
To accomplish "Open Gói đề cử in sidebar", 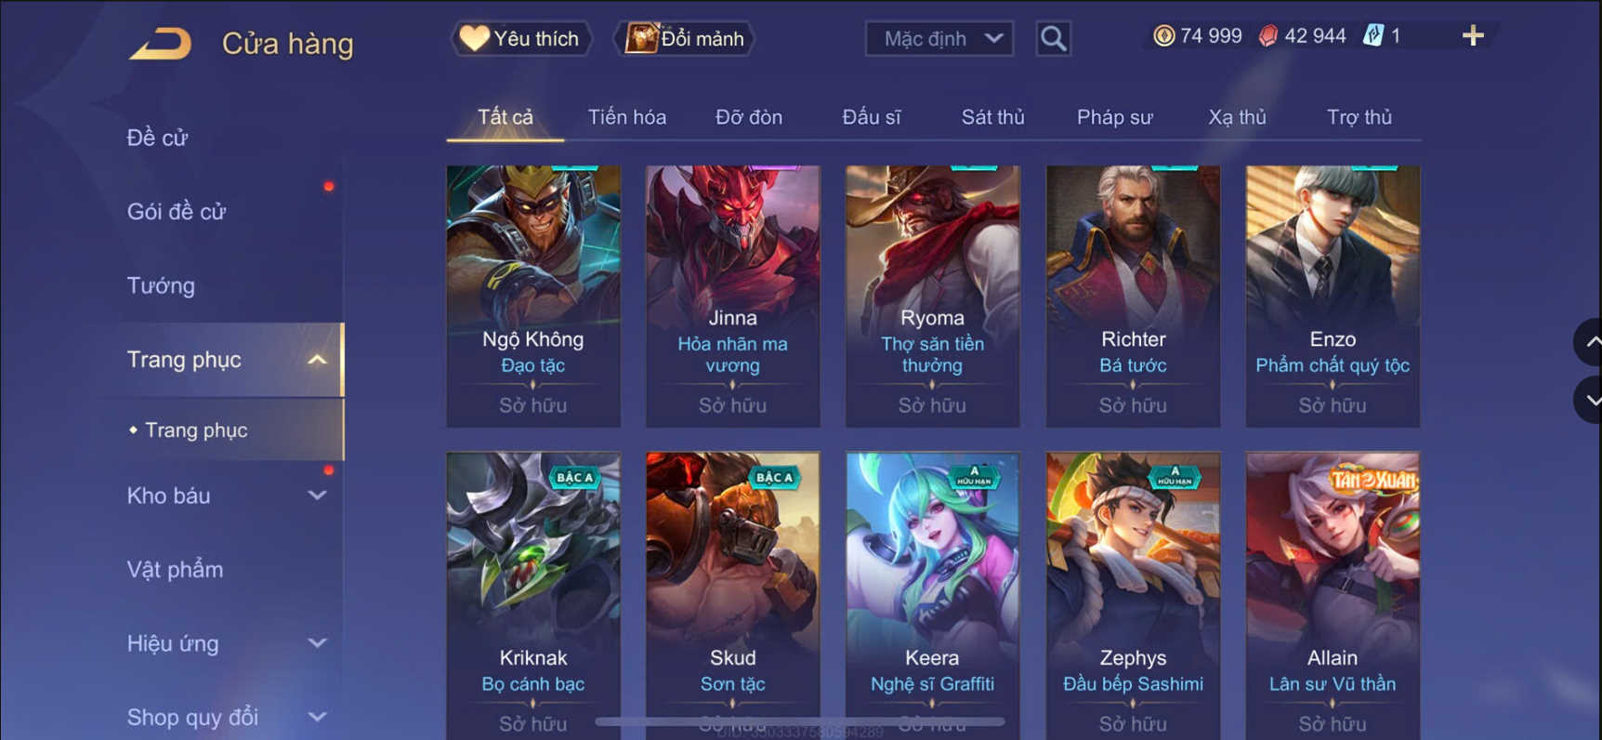I will (x=177, y=212).
